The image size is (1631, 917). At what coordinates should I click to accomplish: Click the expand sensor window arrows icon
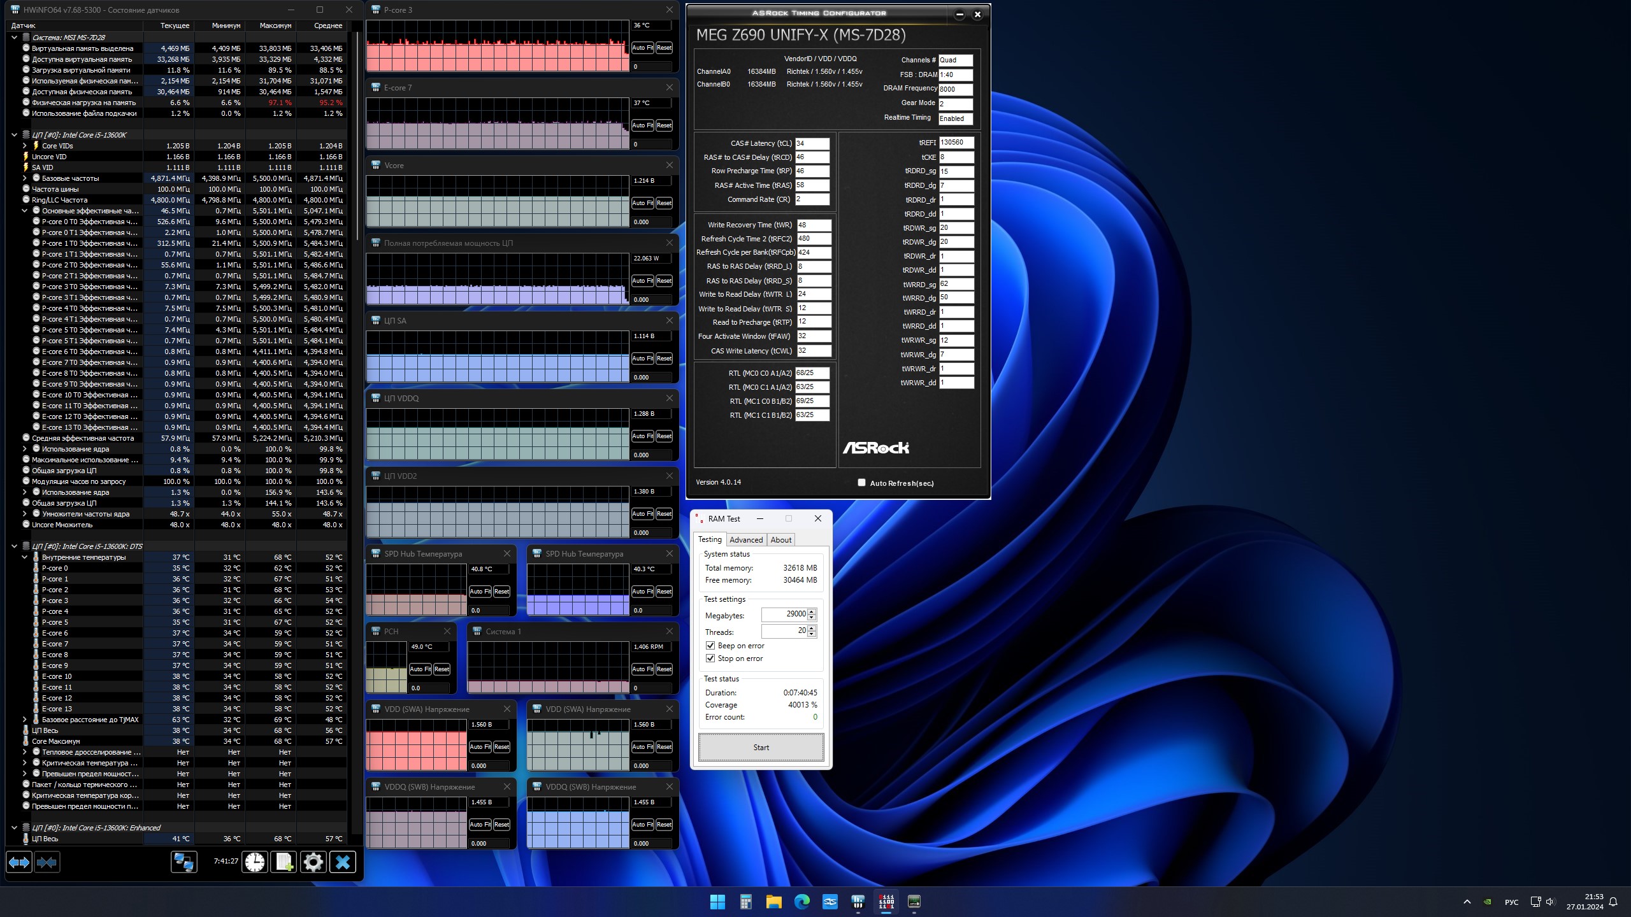18,862
